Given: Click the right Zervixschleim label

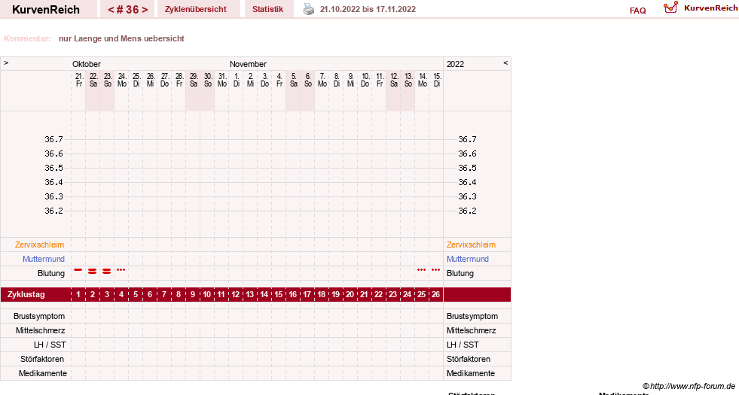Looking at the screenshot, I should (472, 245).
